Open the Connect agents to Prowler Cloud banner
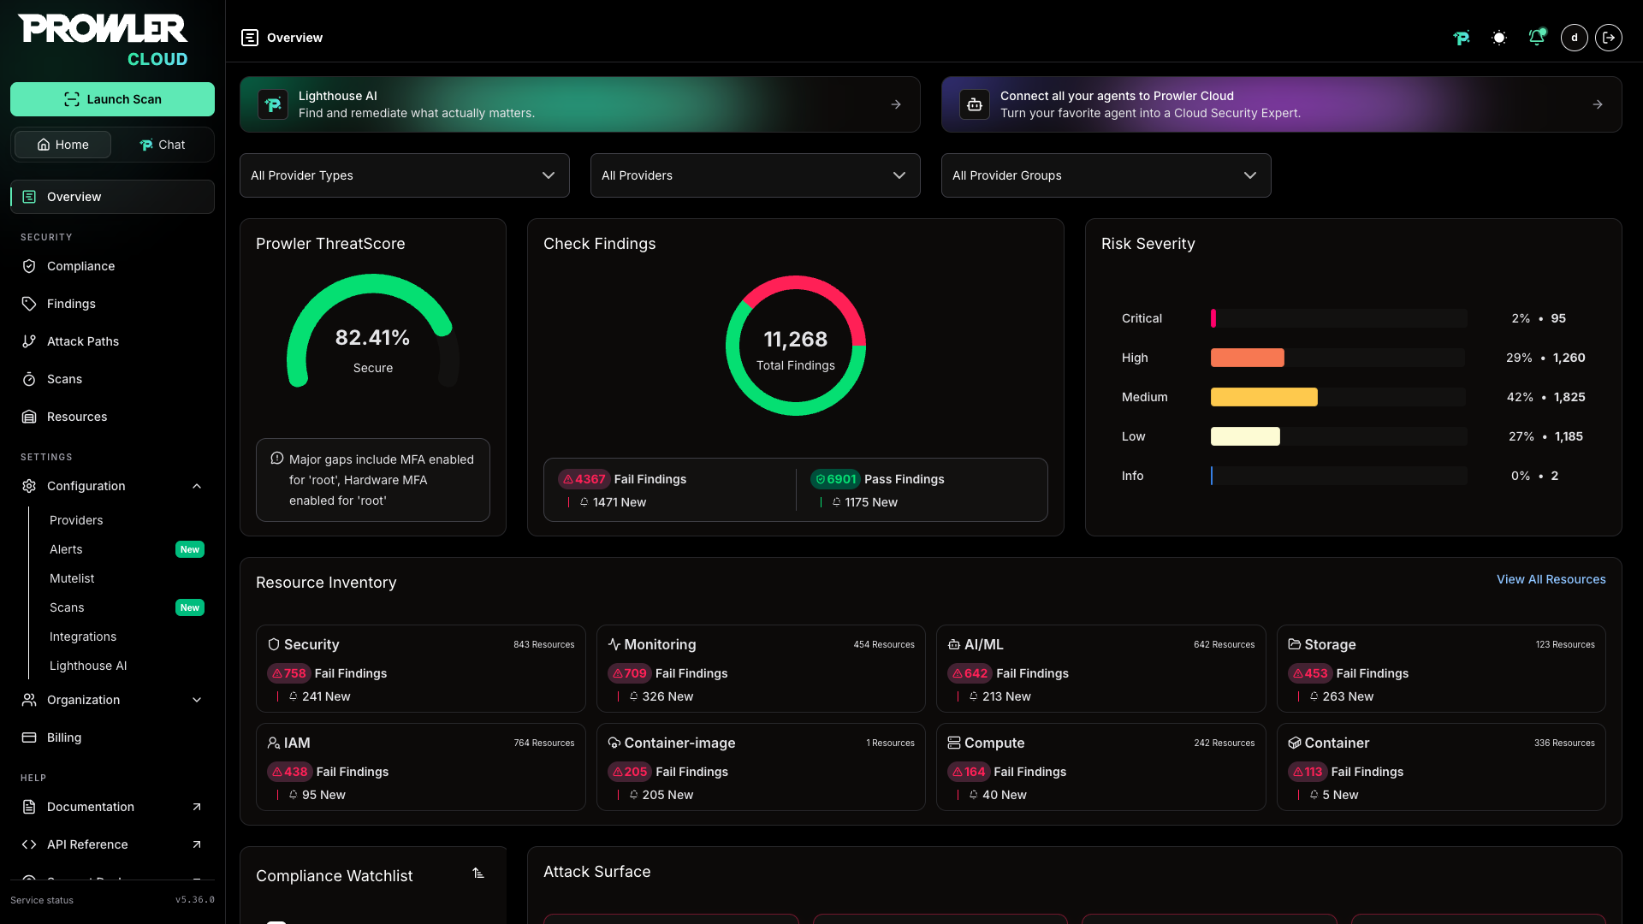Image resolution: width=1643 pixels, height=924 pixels. [x=1282, y=104]
